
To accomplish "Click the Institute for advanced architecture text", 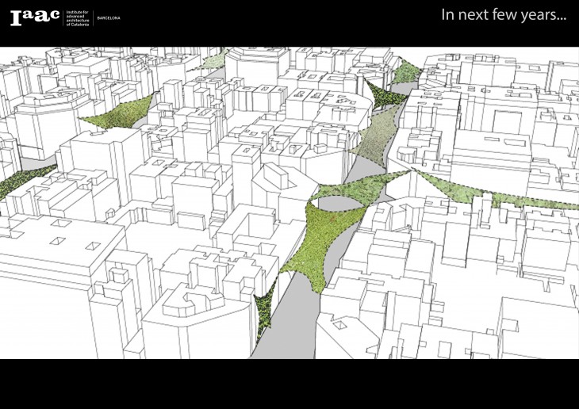I will click(79, 18).
